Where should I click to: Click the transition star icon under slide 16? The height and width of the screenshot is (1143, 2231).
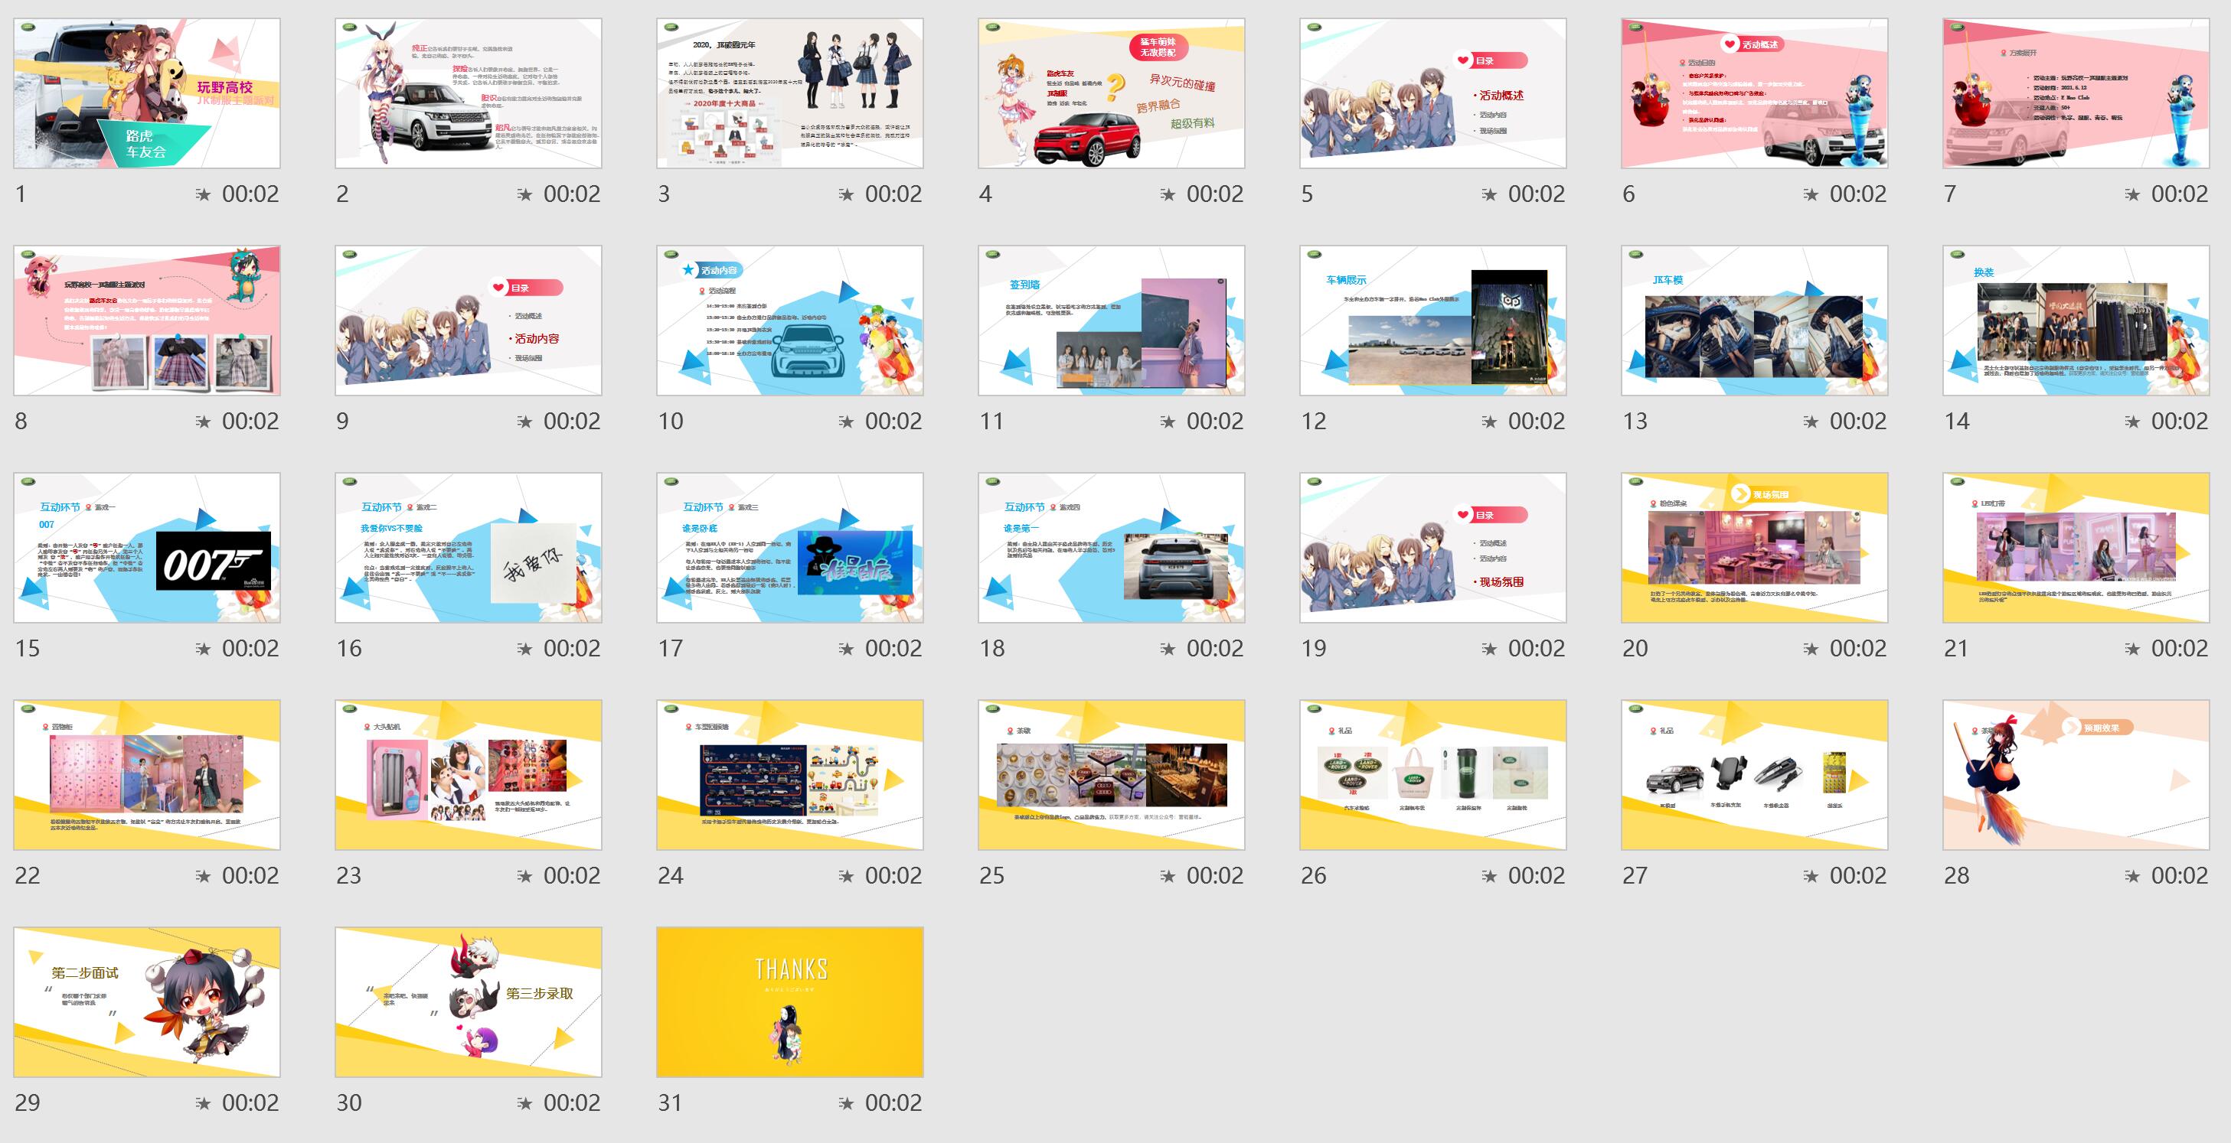[524, 649]
